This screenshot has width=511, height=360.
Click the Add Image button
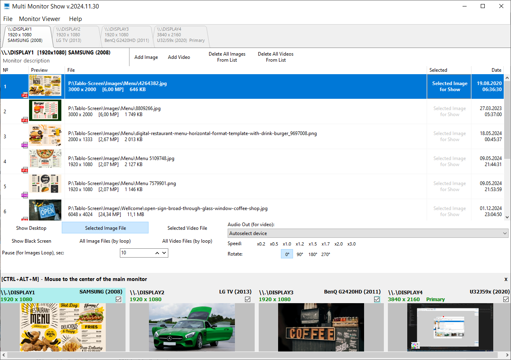[x=146, y=57]
